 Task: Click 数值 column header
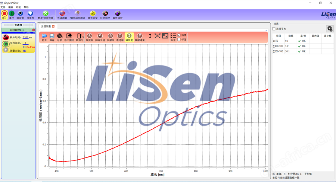click(x=291, y=36)
